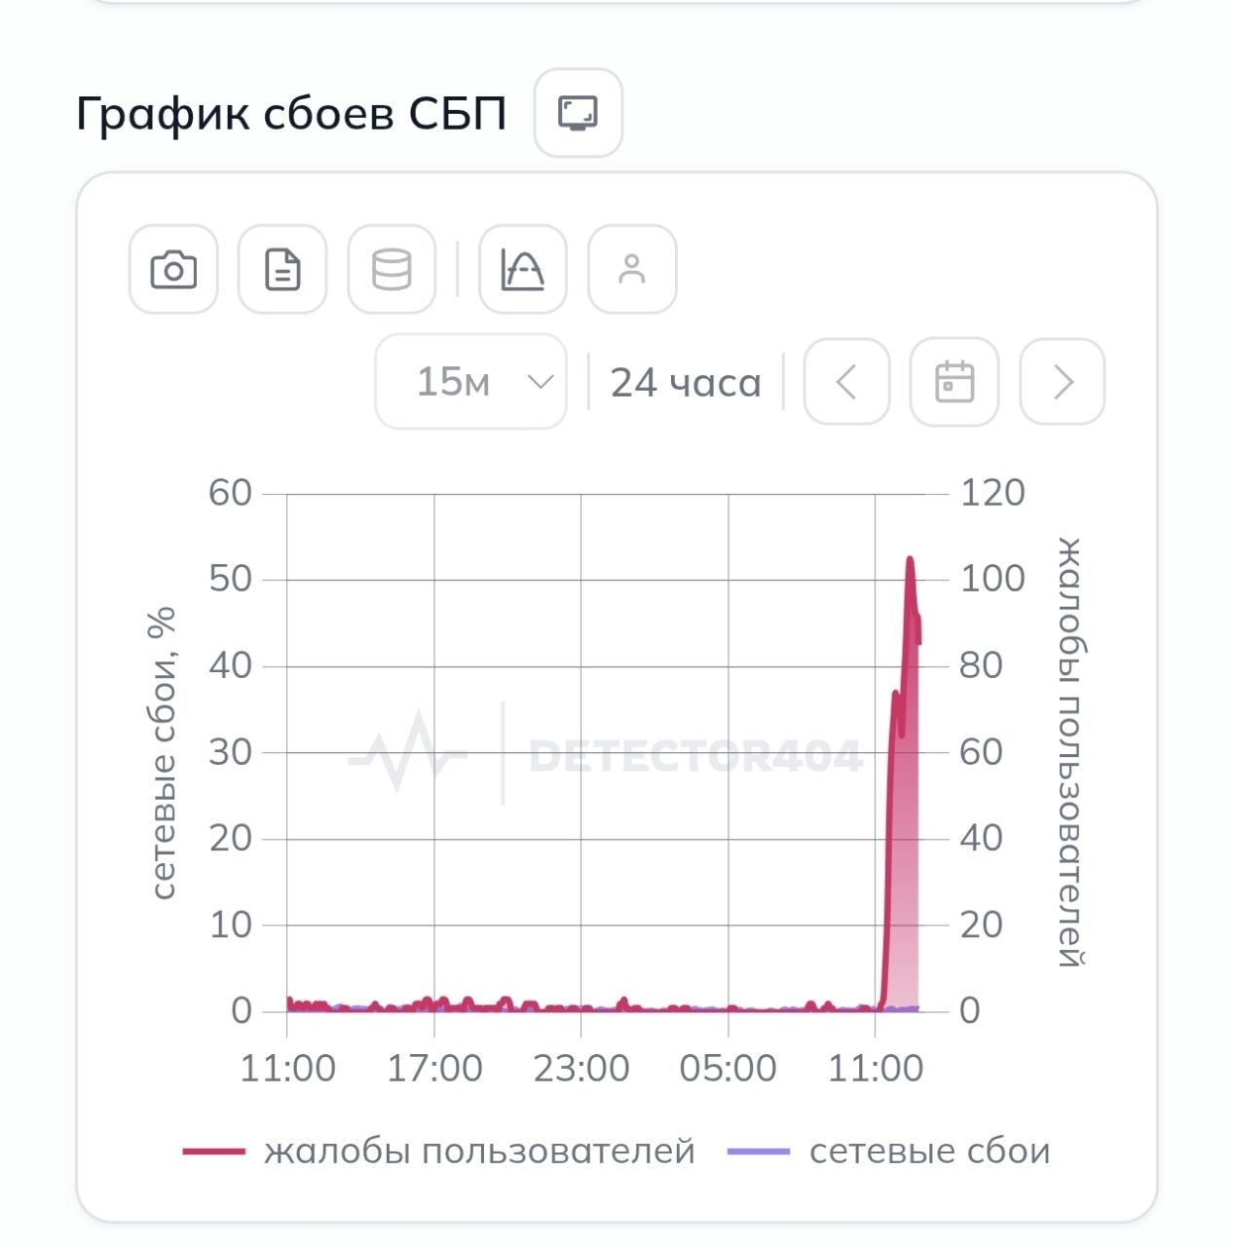Click the График сбоев СБП heading
This screenshot has width=1234, height=1247.
[x=291, y=114]
